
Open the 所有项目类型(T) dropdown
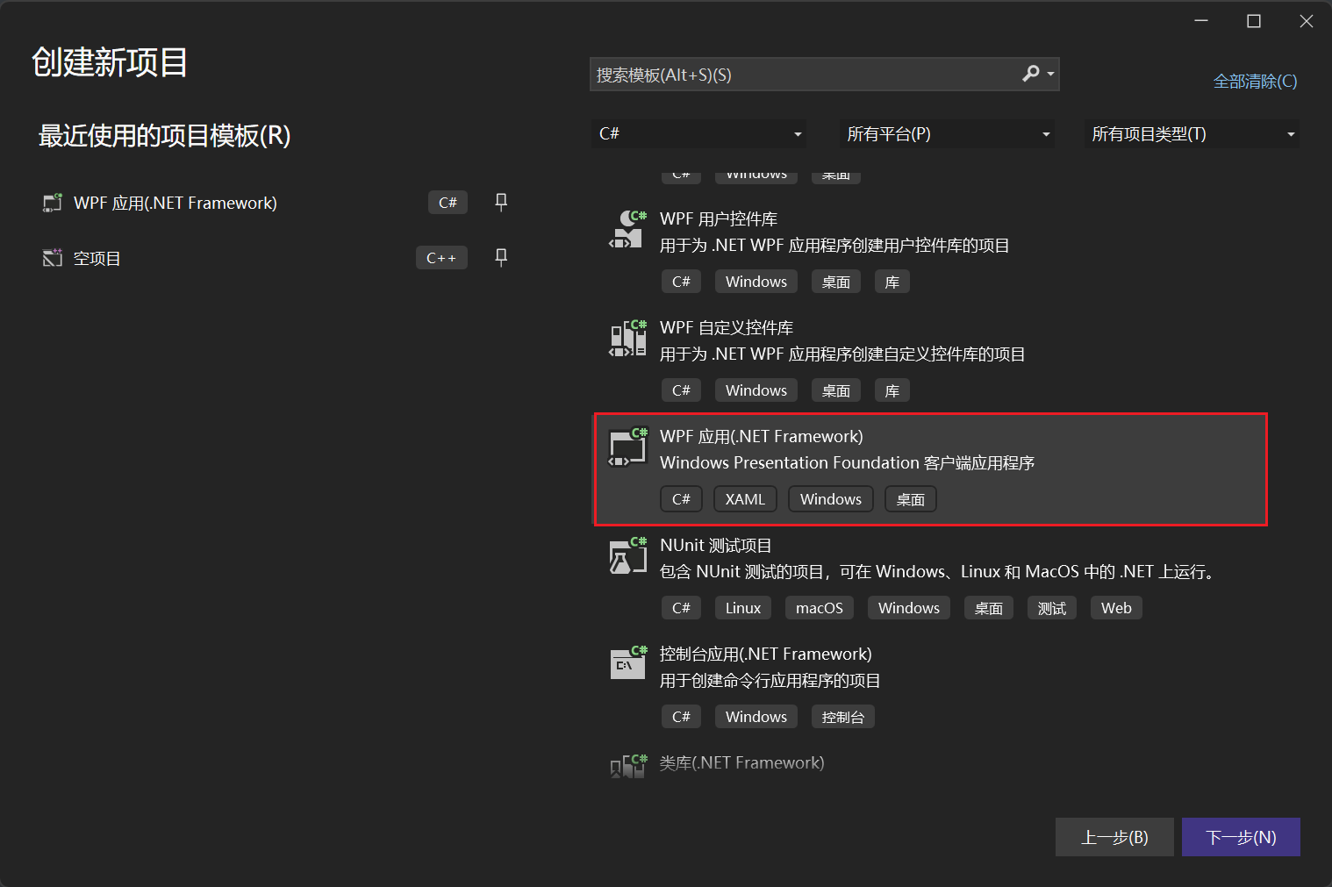pos(1192,133)
